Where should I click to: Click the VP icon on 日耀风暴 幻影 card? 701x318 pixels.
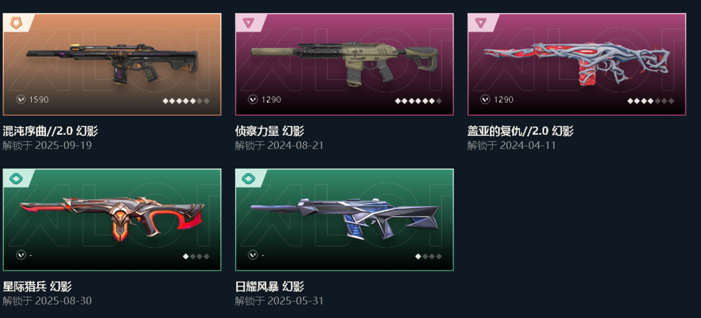point(253,255)
